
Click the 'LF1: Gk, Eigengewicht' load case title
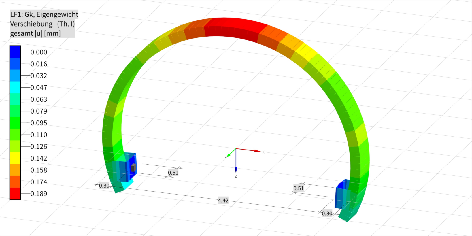click(44, 14)
